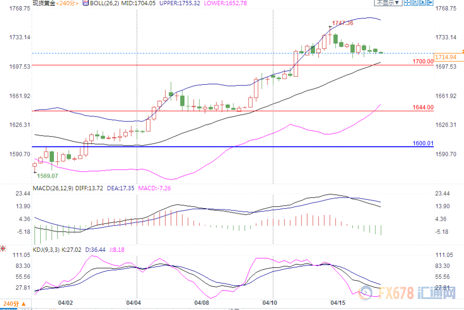
Task: Click the 1747.36 high price marker
Action: point(343,23)
